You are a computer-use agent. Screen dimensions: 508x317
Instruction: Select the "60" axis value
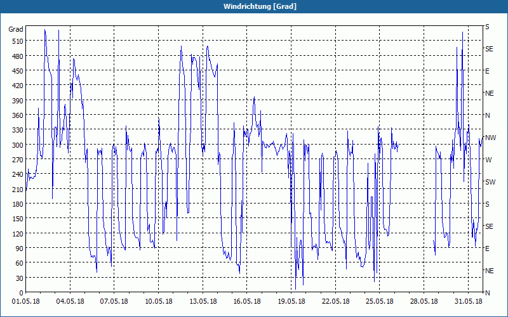tap(20, 263)
